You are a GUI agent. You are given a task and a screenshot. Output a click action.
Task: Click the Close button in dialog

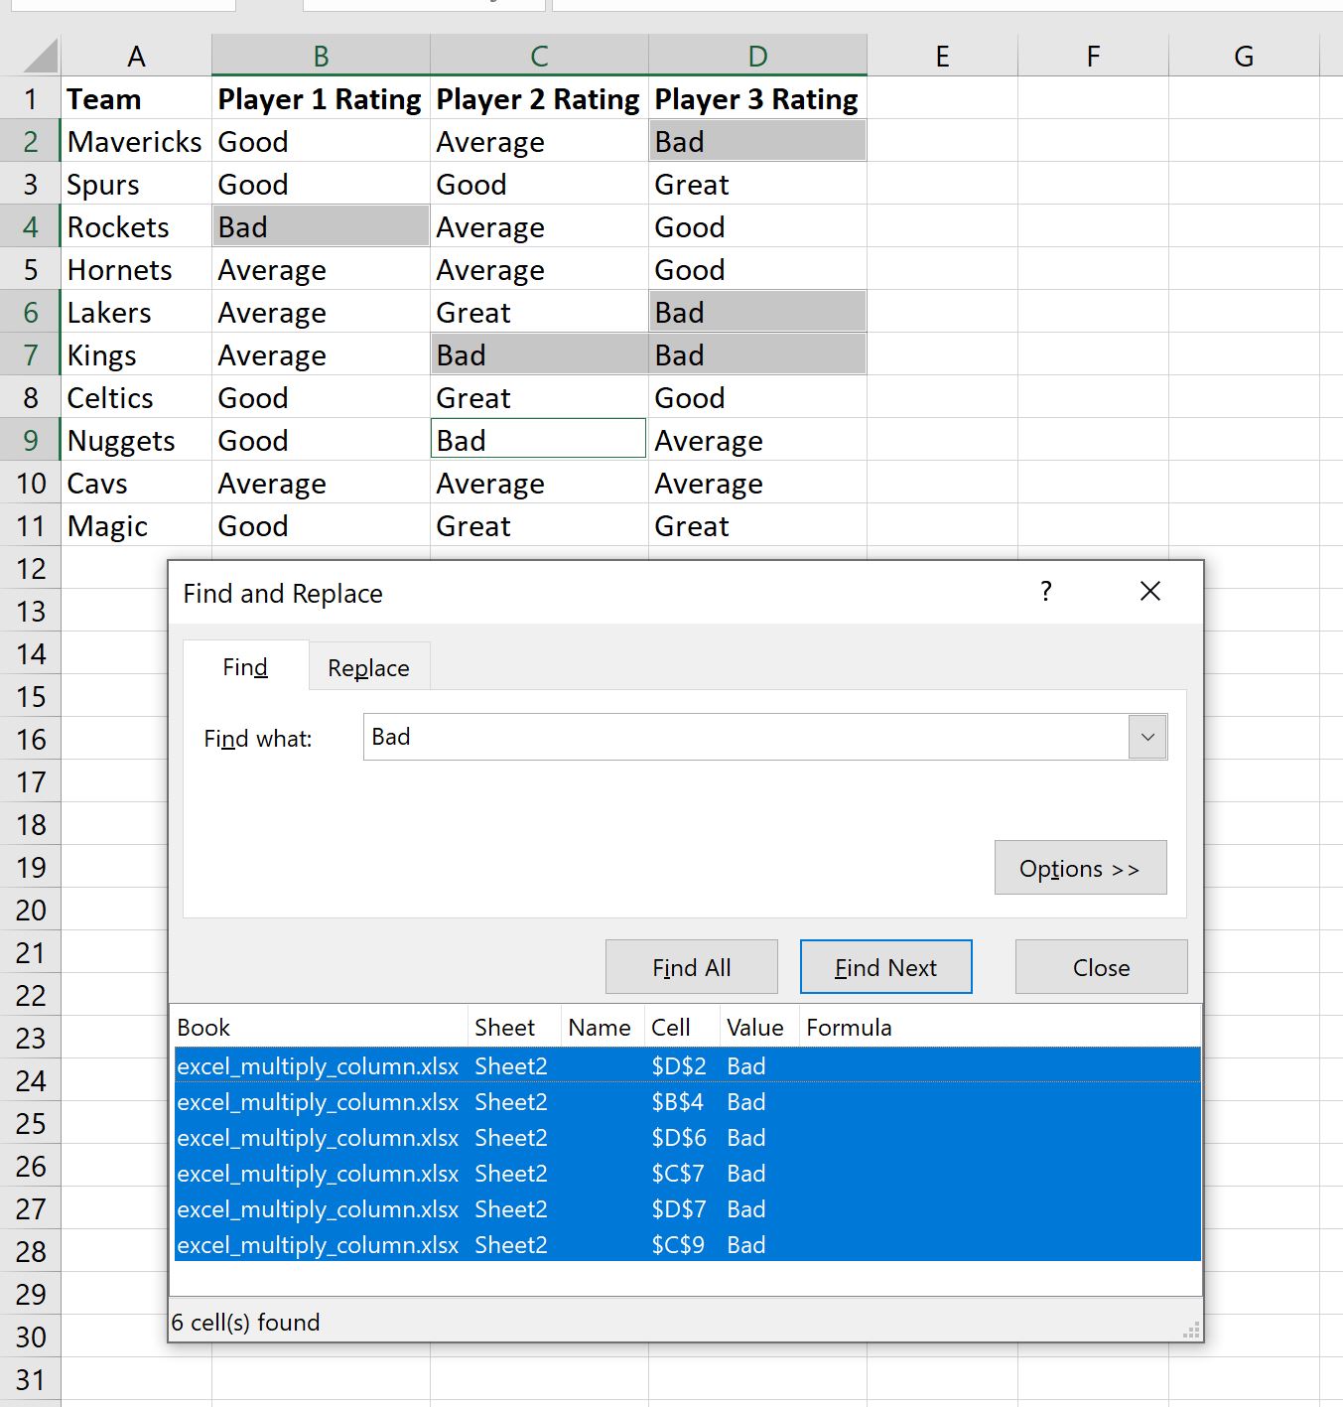1101,967
